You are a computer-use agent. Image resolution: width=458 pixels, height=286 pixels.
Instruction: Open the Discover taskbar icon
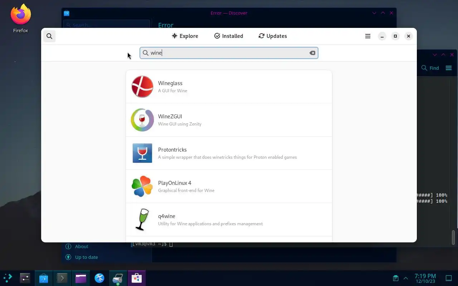(44, 278)
